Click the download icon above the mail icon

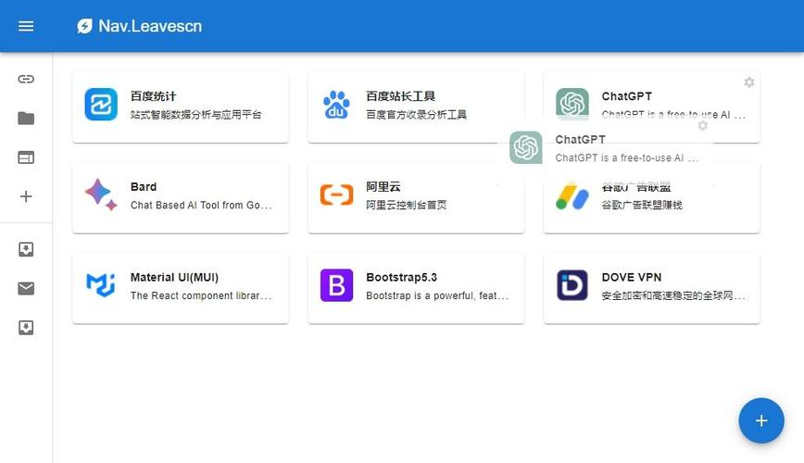(26, 249)
